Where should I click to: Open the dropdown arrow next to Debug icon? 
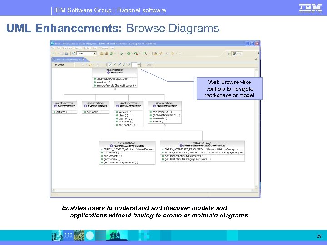[x=125, y=54]
